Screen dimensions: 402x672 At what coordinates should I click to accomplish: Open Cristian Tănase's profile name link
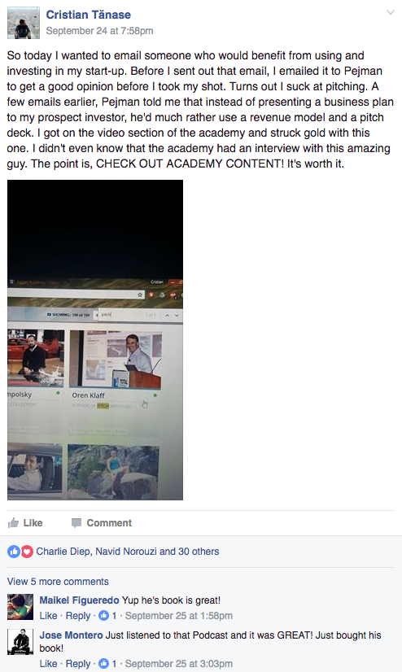(88, 15)
